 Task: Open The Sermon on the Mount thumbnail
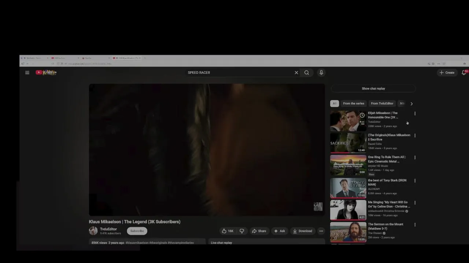pyautogui.click(x=348, y=232)
